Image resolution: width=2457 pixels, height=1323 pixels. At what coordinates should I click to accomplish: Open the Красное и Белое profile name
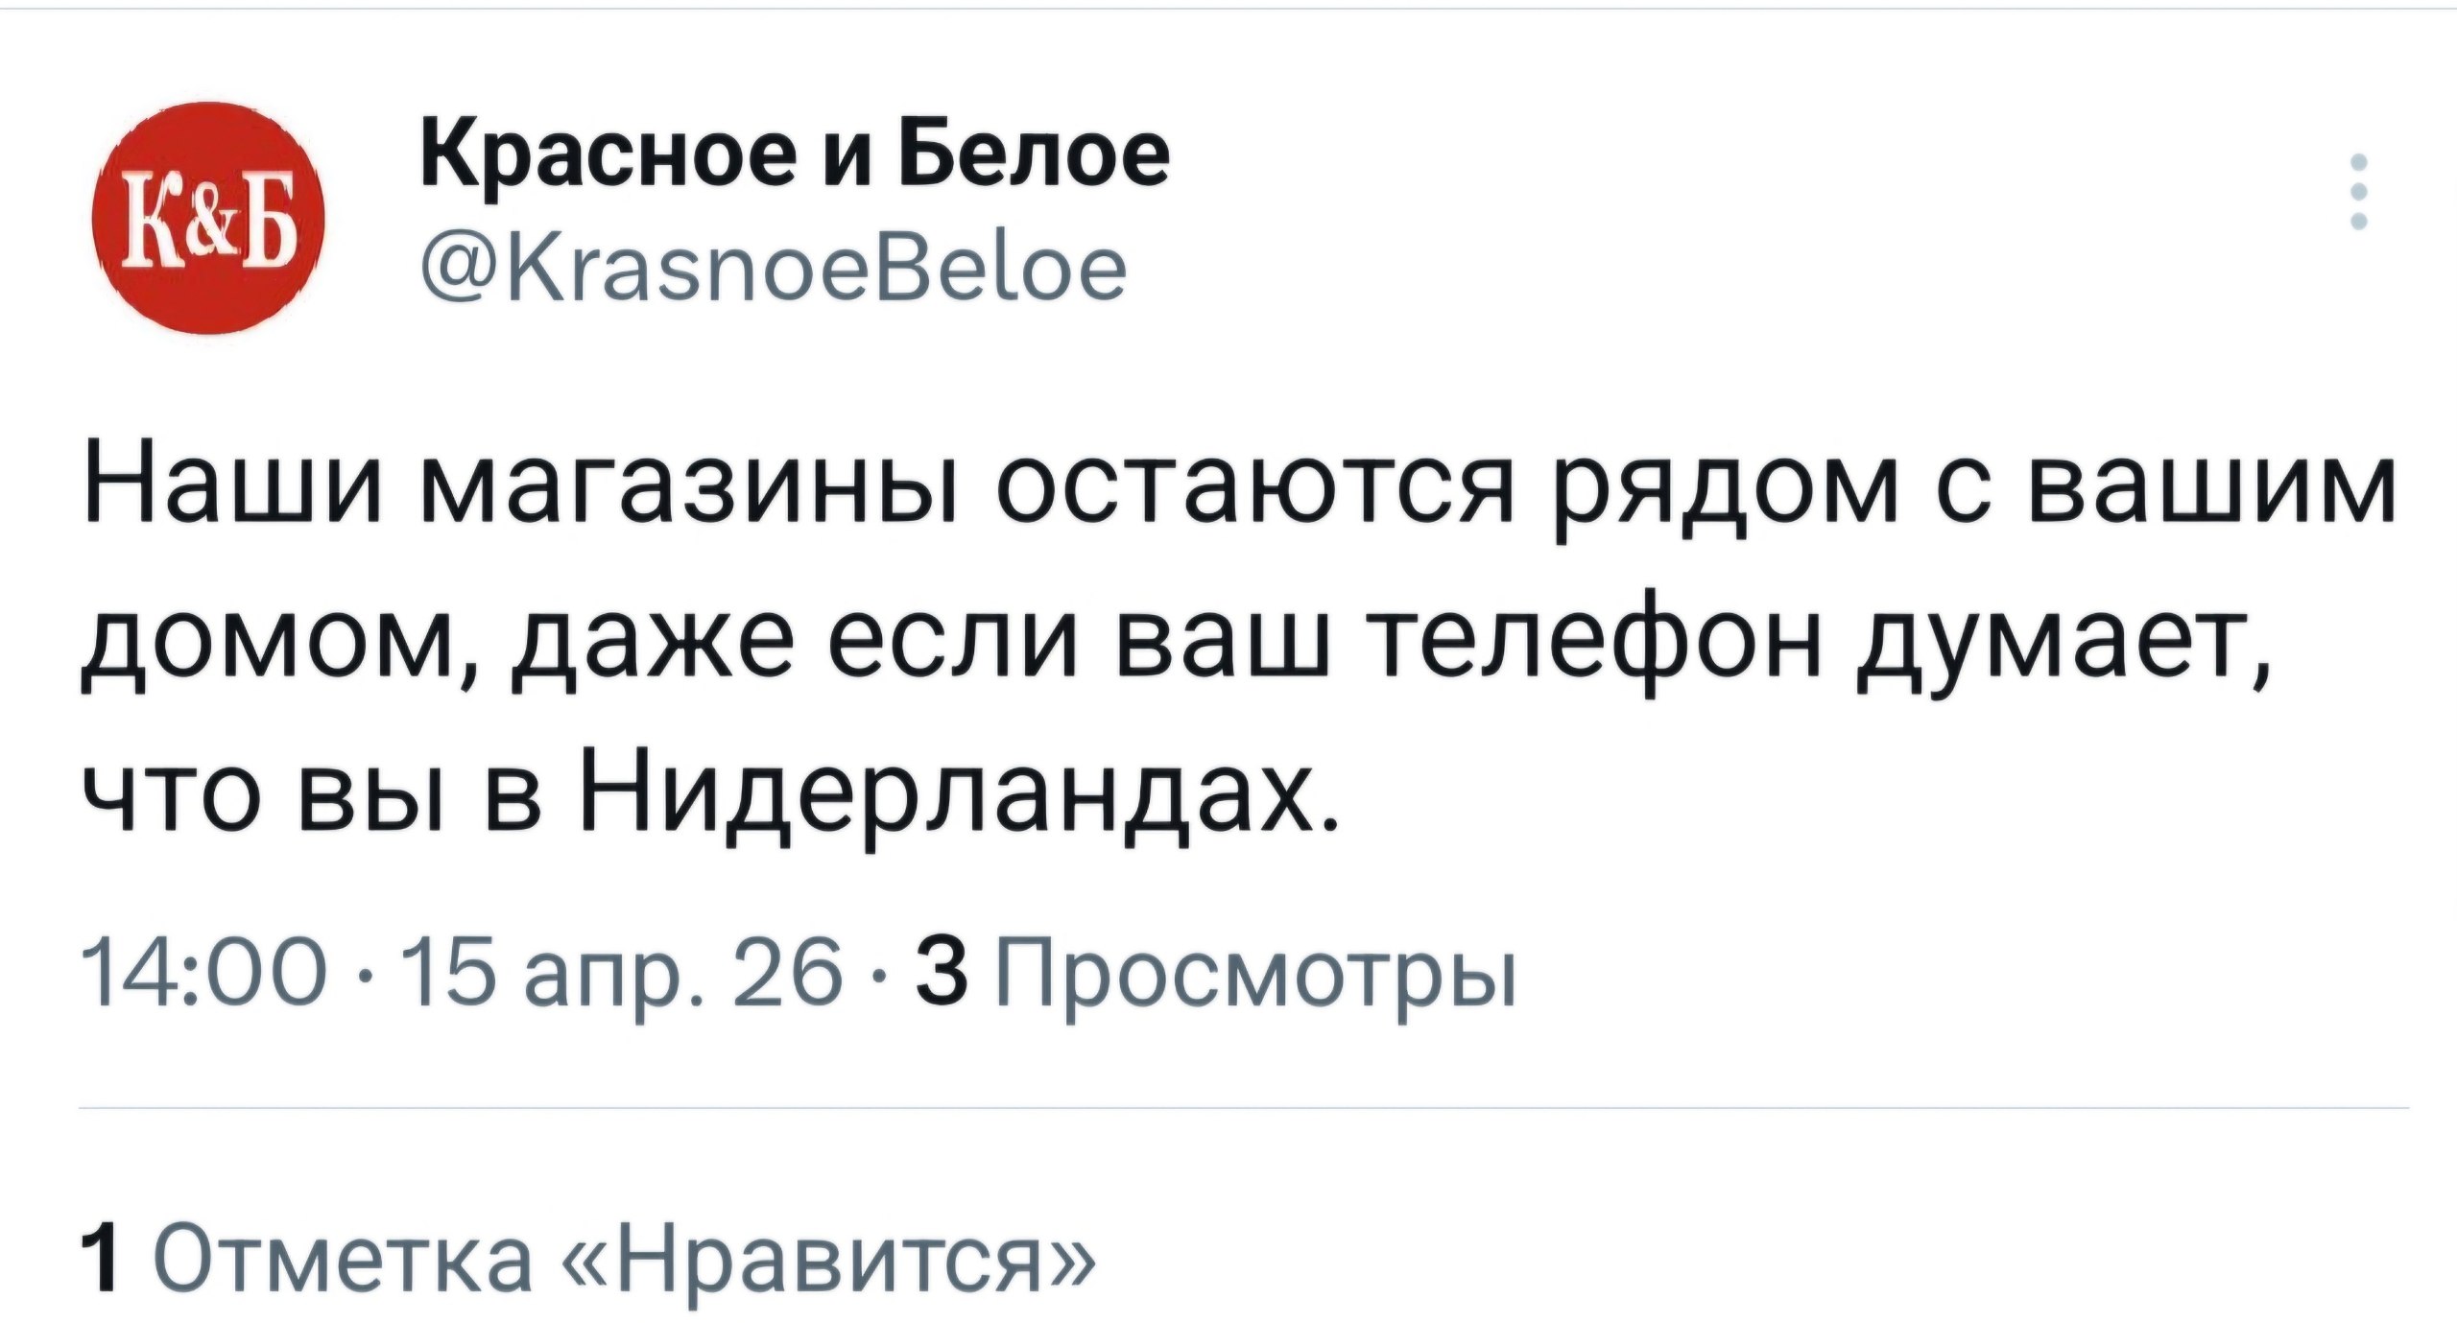tap(795, 154)
